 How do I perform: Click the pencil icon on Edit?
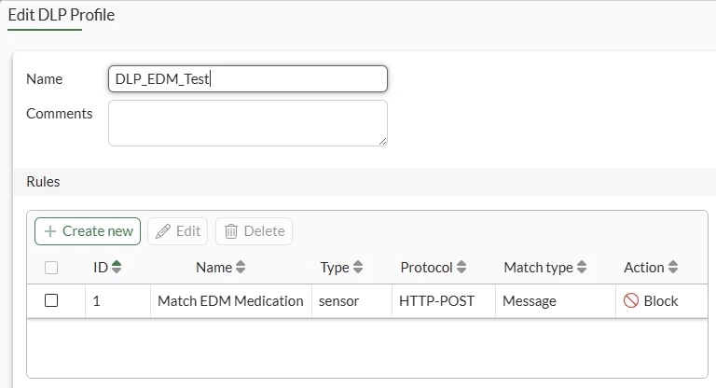[163, 231]
